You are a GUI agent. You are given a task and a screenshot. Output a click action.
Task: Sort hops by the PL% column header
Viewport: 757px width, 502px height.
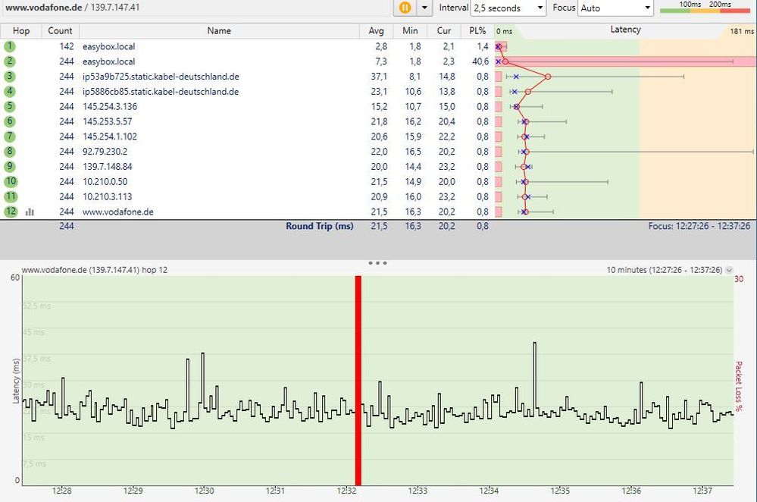click(477, 31)
